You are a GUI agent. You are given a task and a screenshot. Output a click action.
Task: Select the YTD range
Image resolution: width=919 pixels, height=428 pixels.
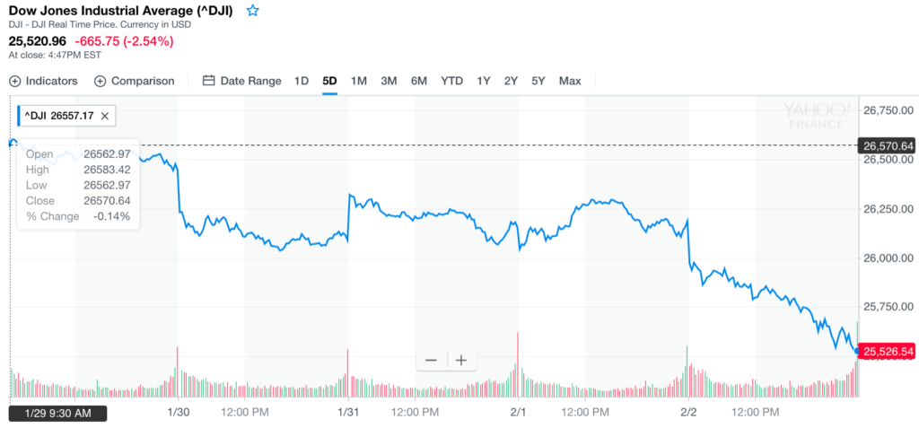[x=451, y=81]
